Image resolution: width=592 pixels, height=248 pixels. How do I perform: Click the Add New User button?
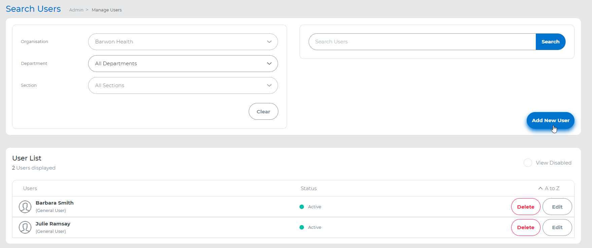point(551,120)
